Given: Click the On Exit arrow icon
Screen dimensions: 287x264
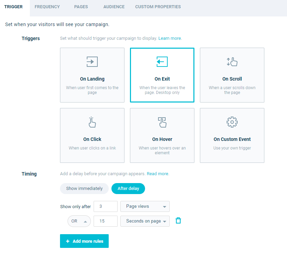Looking at the screenshot, I should 162,62.
